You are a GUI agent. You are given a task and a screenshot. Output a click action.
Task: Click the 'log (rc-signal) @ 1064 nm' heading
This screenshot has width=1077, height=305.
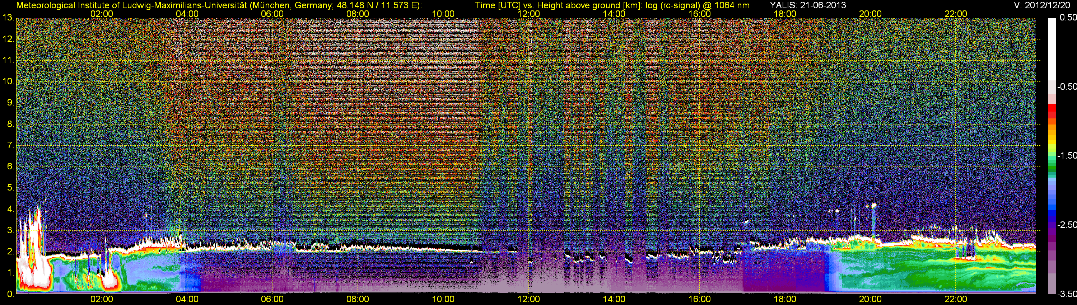click(x=698, y=5)
